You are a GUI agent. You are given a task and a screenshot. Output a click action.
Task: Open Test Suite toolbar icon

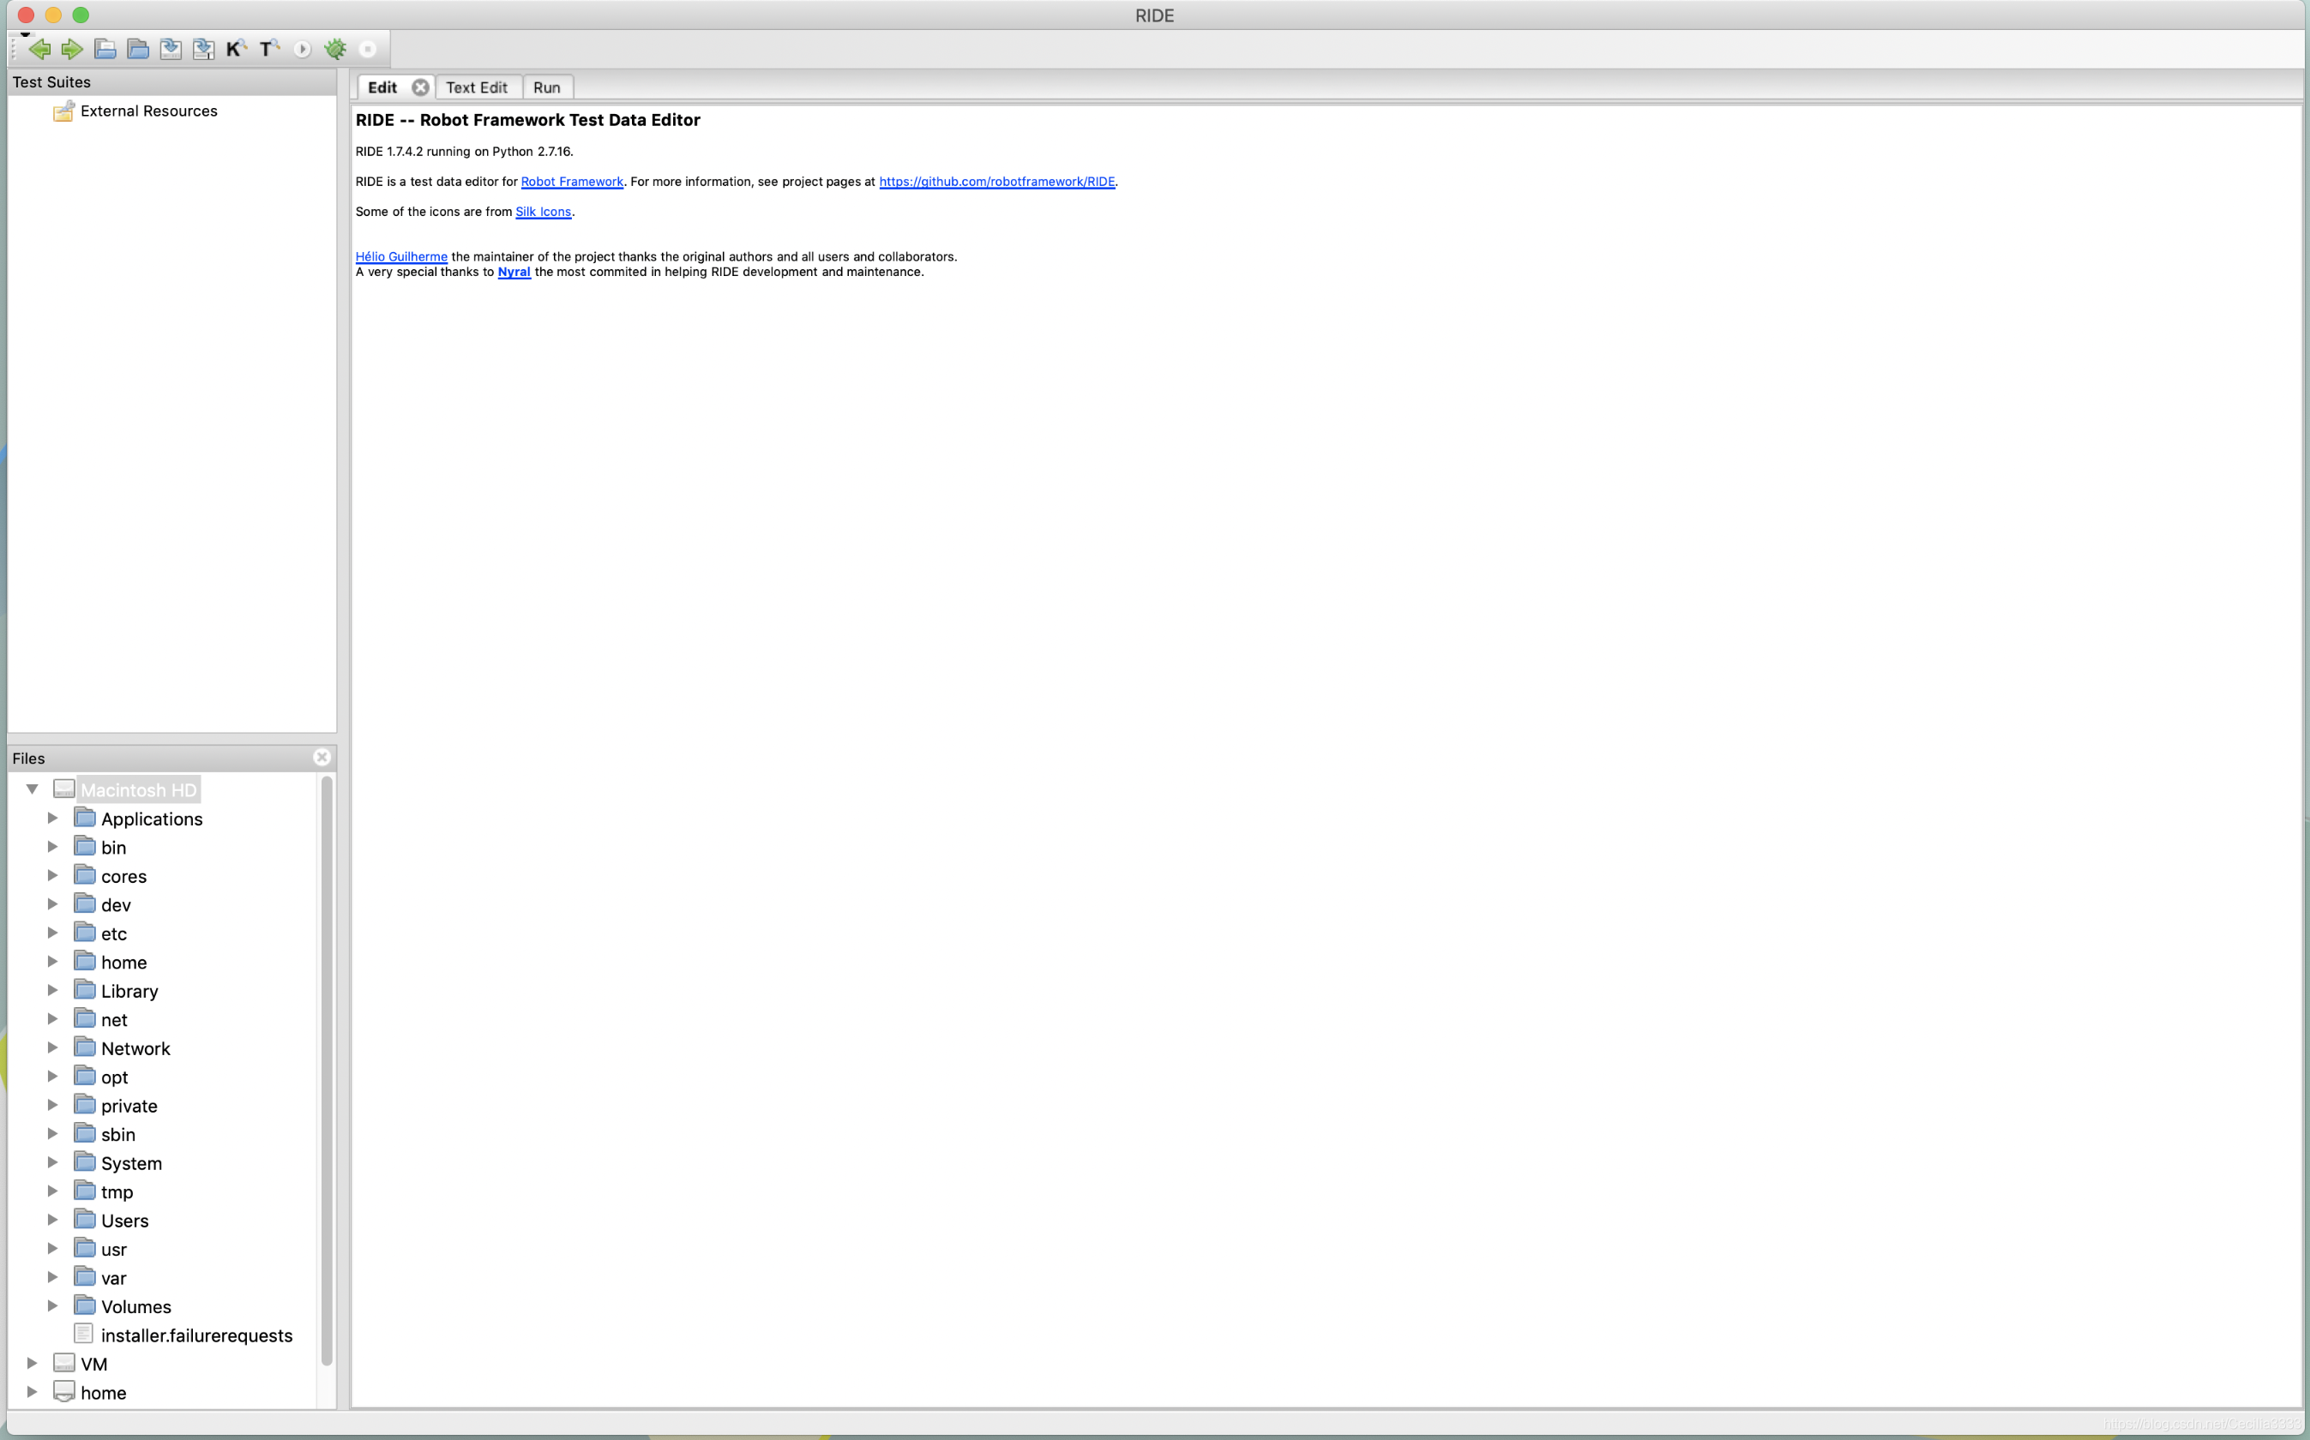tap(105, 50)
